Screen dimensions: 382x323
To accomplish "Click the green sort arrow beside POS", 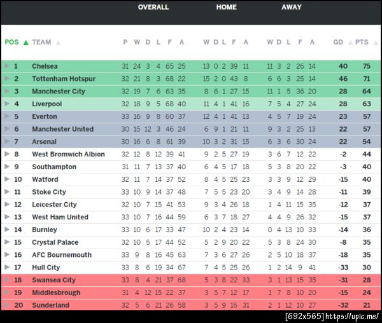I will [25, 43].
